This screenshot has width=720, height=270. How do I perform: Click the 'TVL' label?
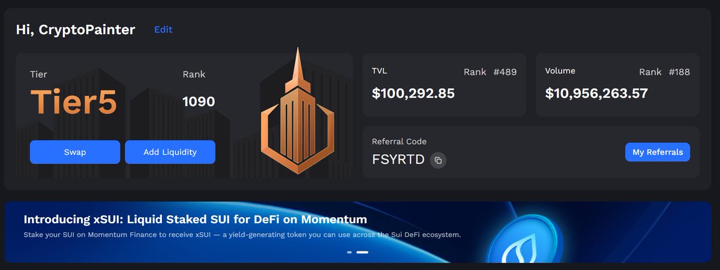[380, 71]
